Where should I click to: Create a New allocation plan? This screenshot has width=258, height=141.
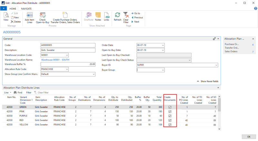pyautogui.click(x=15, y=17)
